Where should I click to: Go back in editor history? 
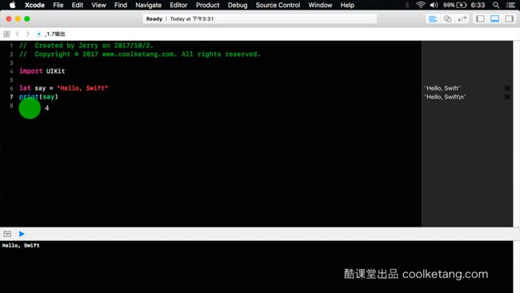coord(18,34)
